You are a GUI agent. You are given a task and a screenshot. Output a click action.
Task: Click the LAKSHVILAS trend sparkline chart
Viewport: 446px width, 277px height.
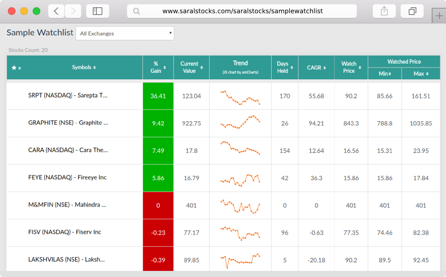[x=240, y=260]
